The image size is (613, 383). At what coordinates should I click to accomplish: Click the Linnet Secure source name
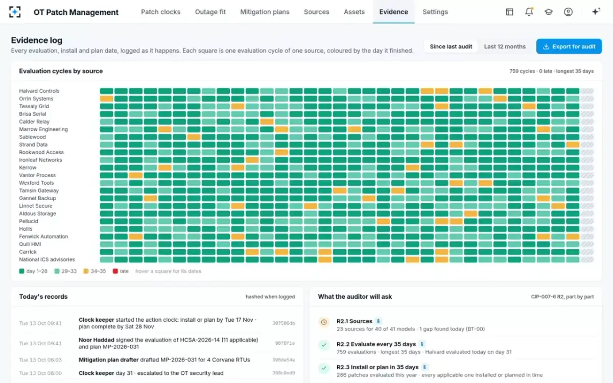point(36,206)
